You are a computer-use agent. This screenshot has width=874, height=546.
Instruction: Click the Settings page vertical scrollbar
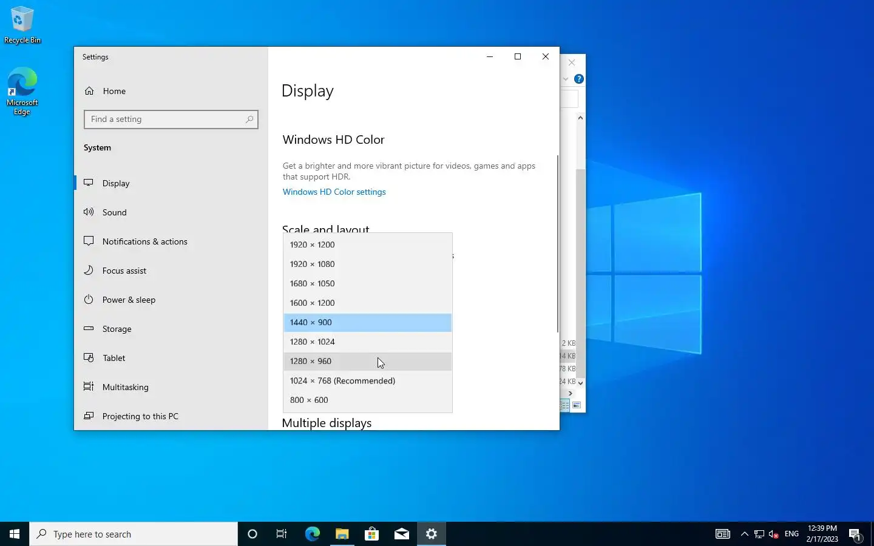[x=557, y=243]
